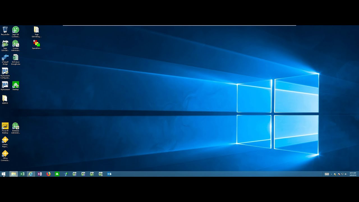
Task: Open Outlook from the taskbar
Action: [109, 174]
